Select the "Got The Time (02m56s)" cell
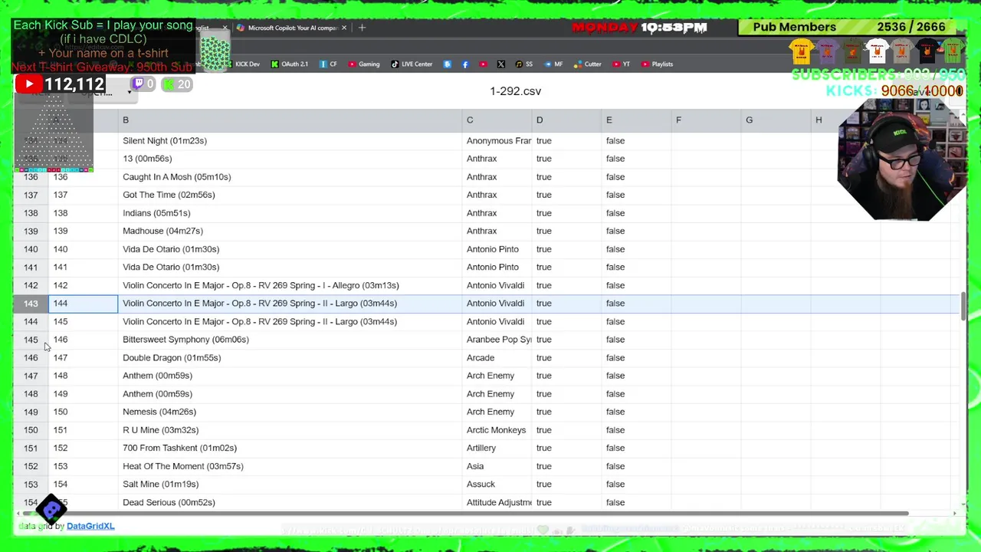The width and height of the screenshot is (981, 552). [290, 195]
